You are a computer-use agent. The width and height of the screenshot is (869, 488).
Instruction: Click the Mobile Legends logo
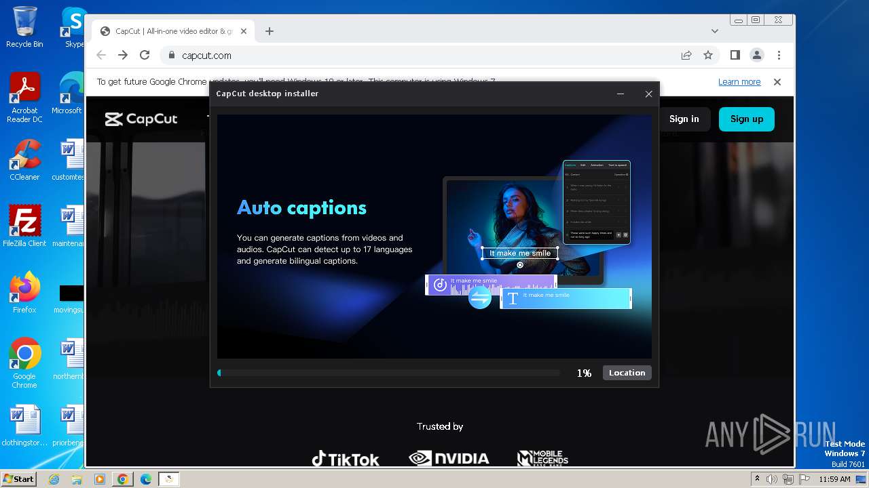(x=542, y=459)
